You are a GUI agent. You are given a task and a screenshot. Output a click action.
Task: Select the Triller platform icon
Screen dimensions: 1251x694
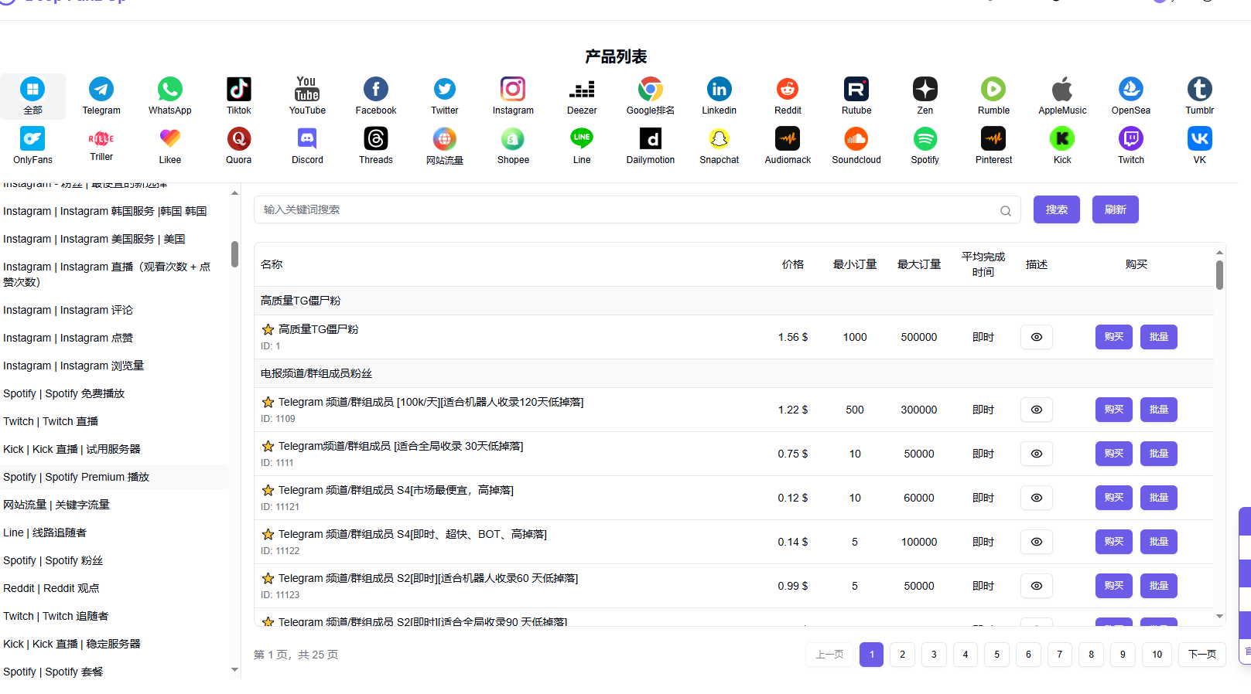pos(101,138)
